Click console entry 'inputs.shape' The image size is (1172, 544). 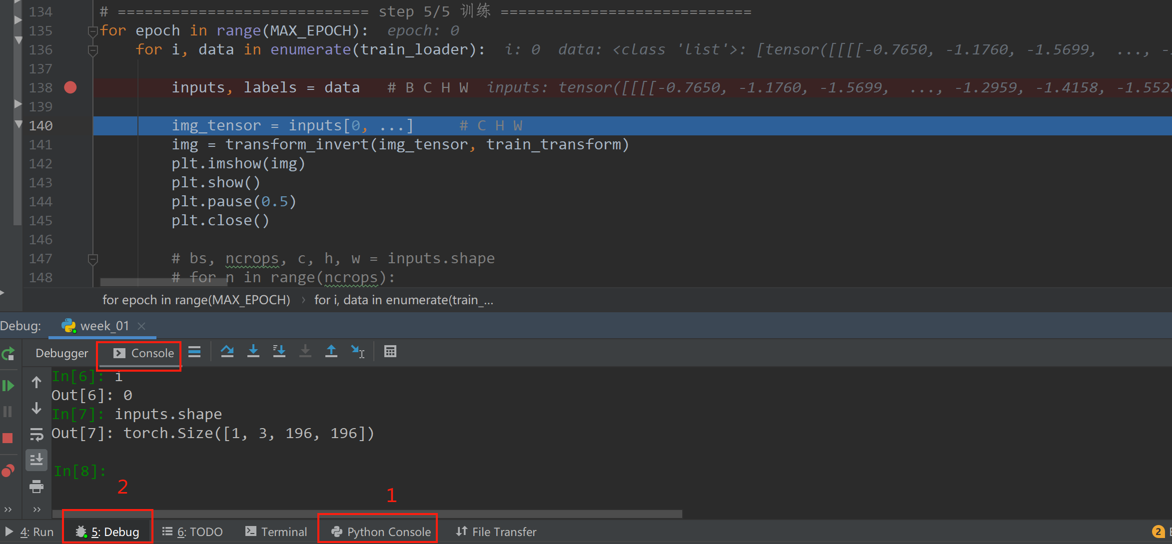tap(168, 414)
